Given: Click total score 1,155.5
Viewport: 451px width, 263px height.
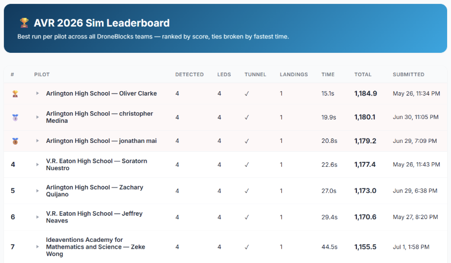Looking at the screenshot, I should 365,247.
